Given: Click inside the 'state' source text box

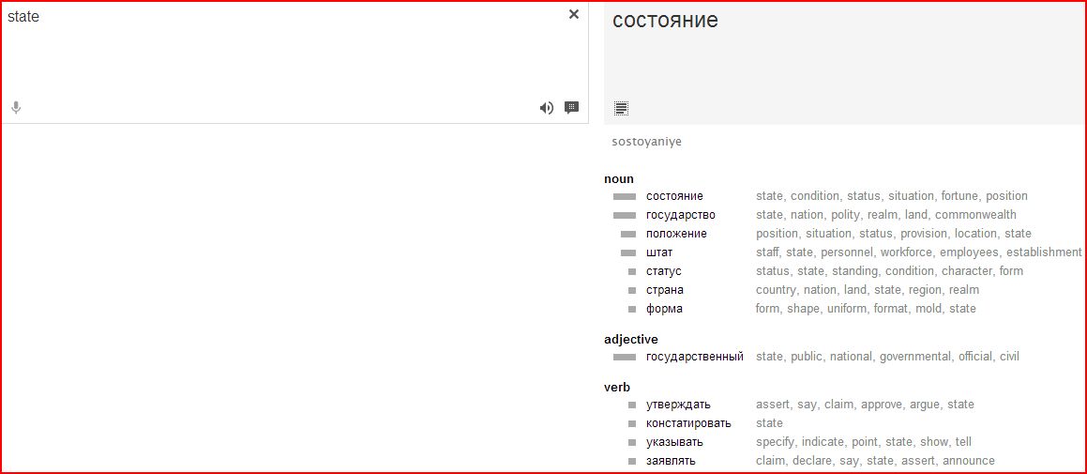Looking at the screenshot, I should click(x=281, y=56).
